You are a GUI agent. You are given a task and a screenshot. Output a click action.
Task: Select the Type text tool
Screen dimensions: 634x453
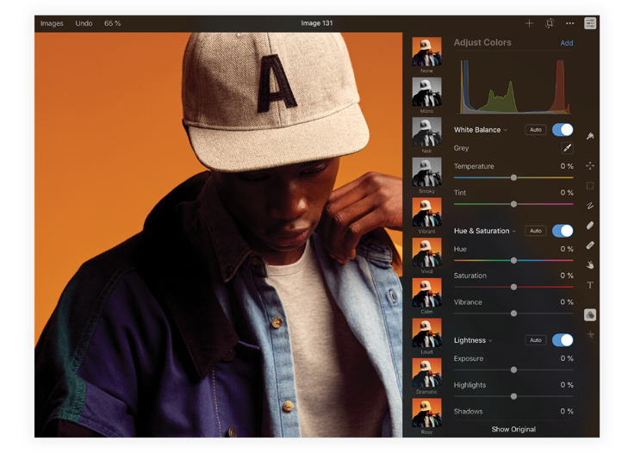590,285
